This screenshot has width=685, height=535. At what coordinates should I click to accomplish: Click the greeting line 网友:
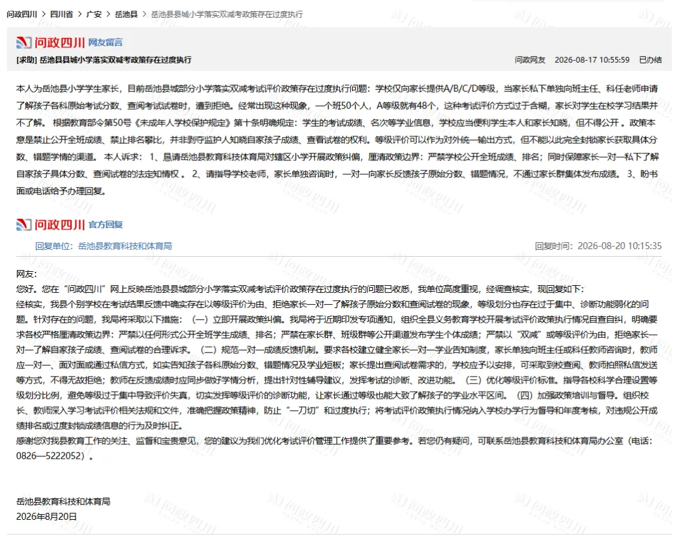(27, 274)
